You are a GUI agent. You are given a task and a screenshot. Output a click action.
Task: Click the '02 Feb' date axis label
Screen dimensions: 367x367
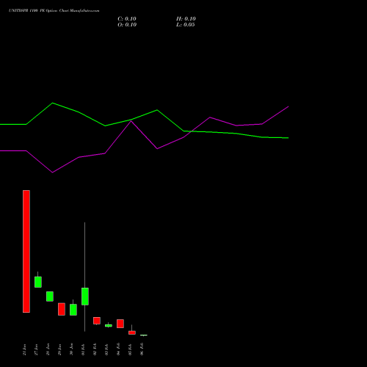click(x=95, y=349)
